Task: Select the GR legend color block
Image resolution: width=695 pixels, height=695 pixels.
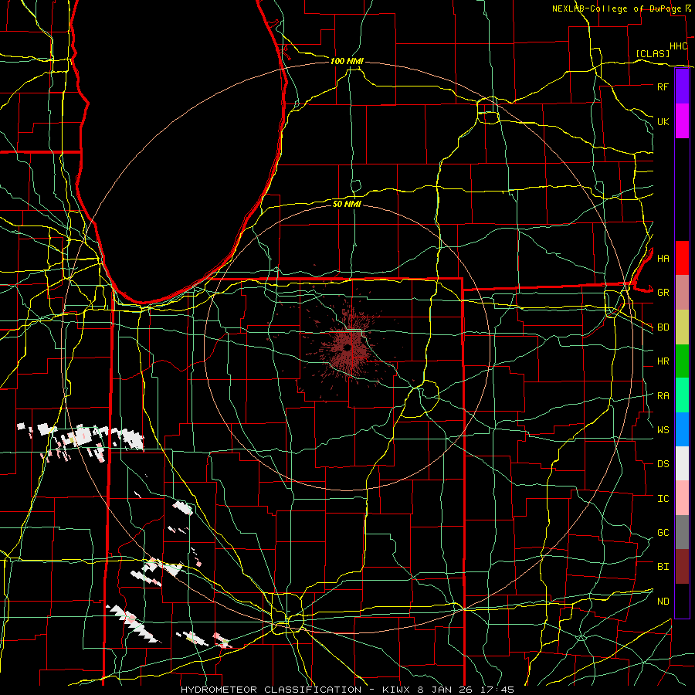Action: (x=682, y=293)
